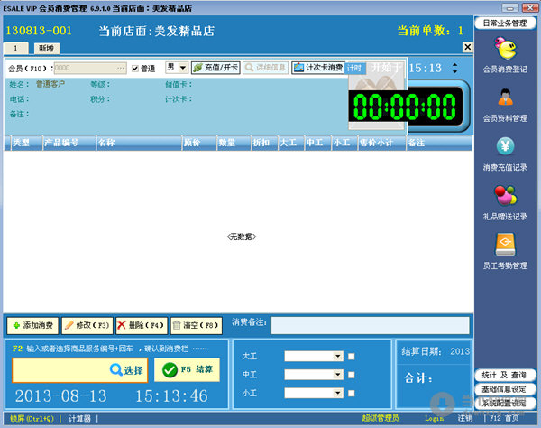Click the F5 结算 button
The image size is (541, 428).
point(186,369)
